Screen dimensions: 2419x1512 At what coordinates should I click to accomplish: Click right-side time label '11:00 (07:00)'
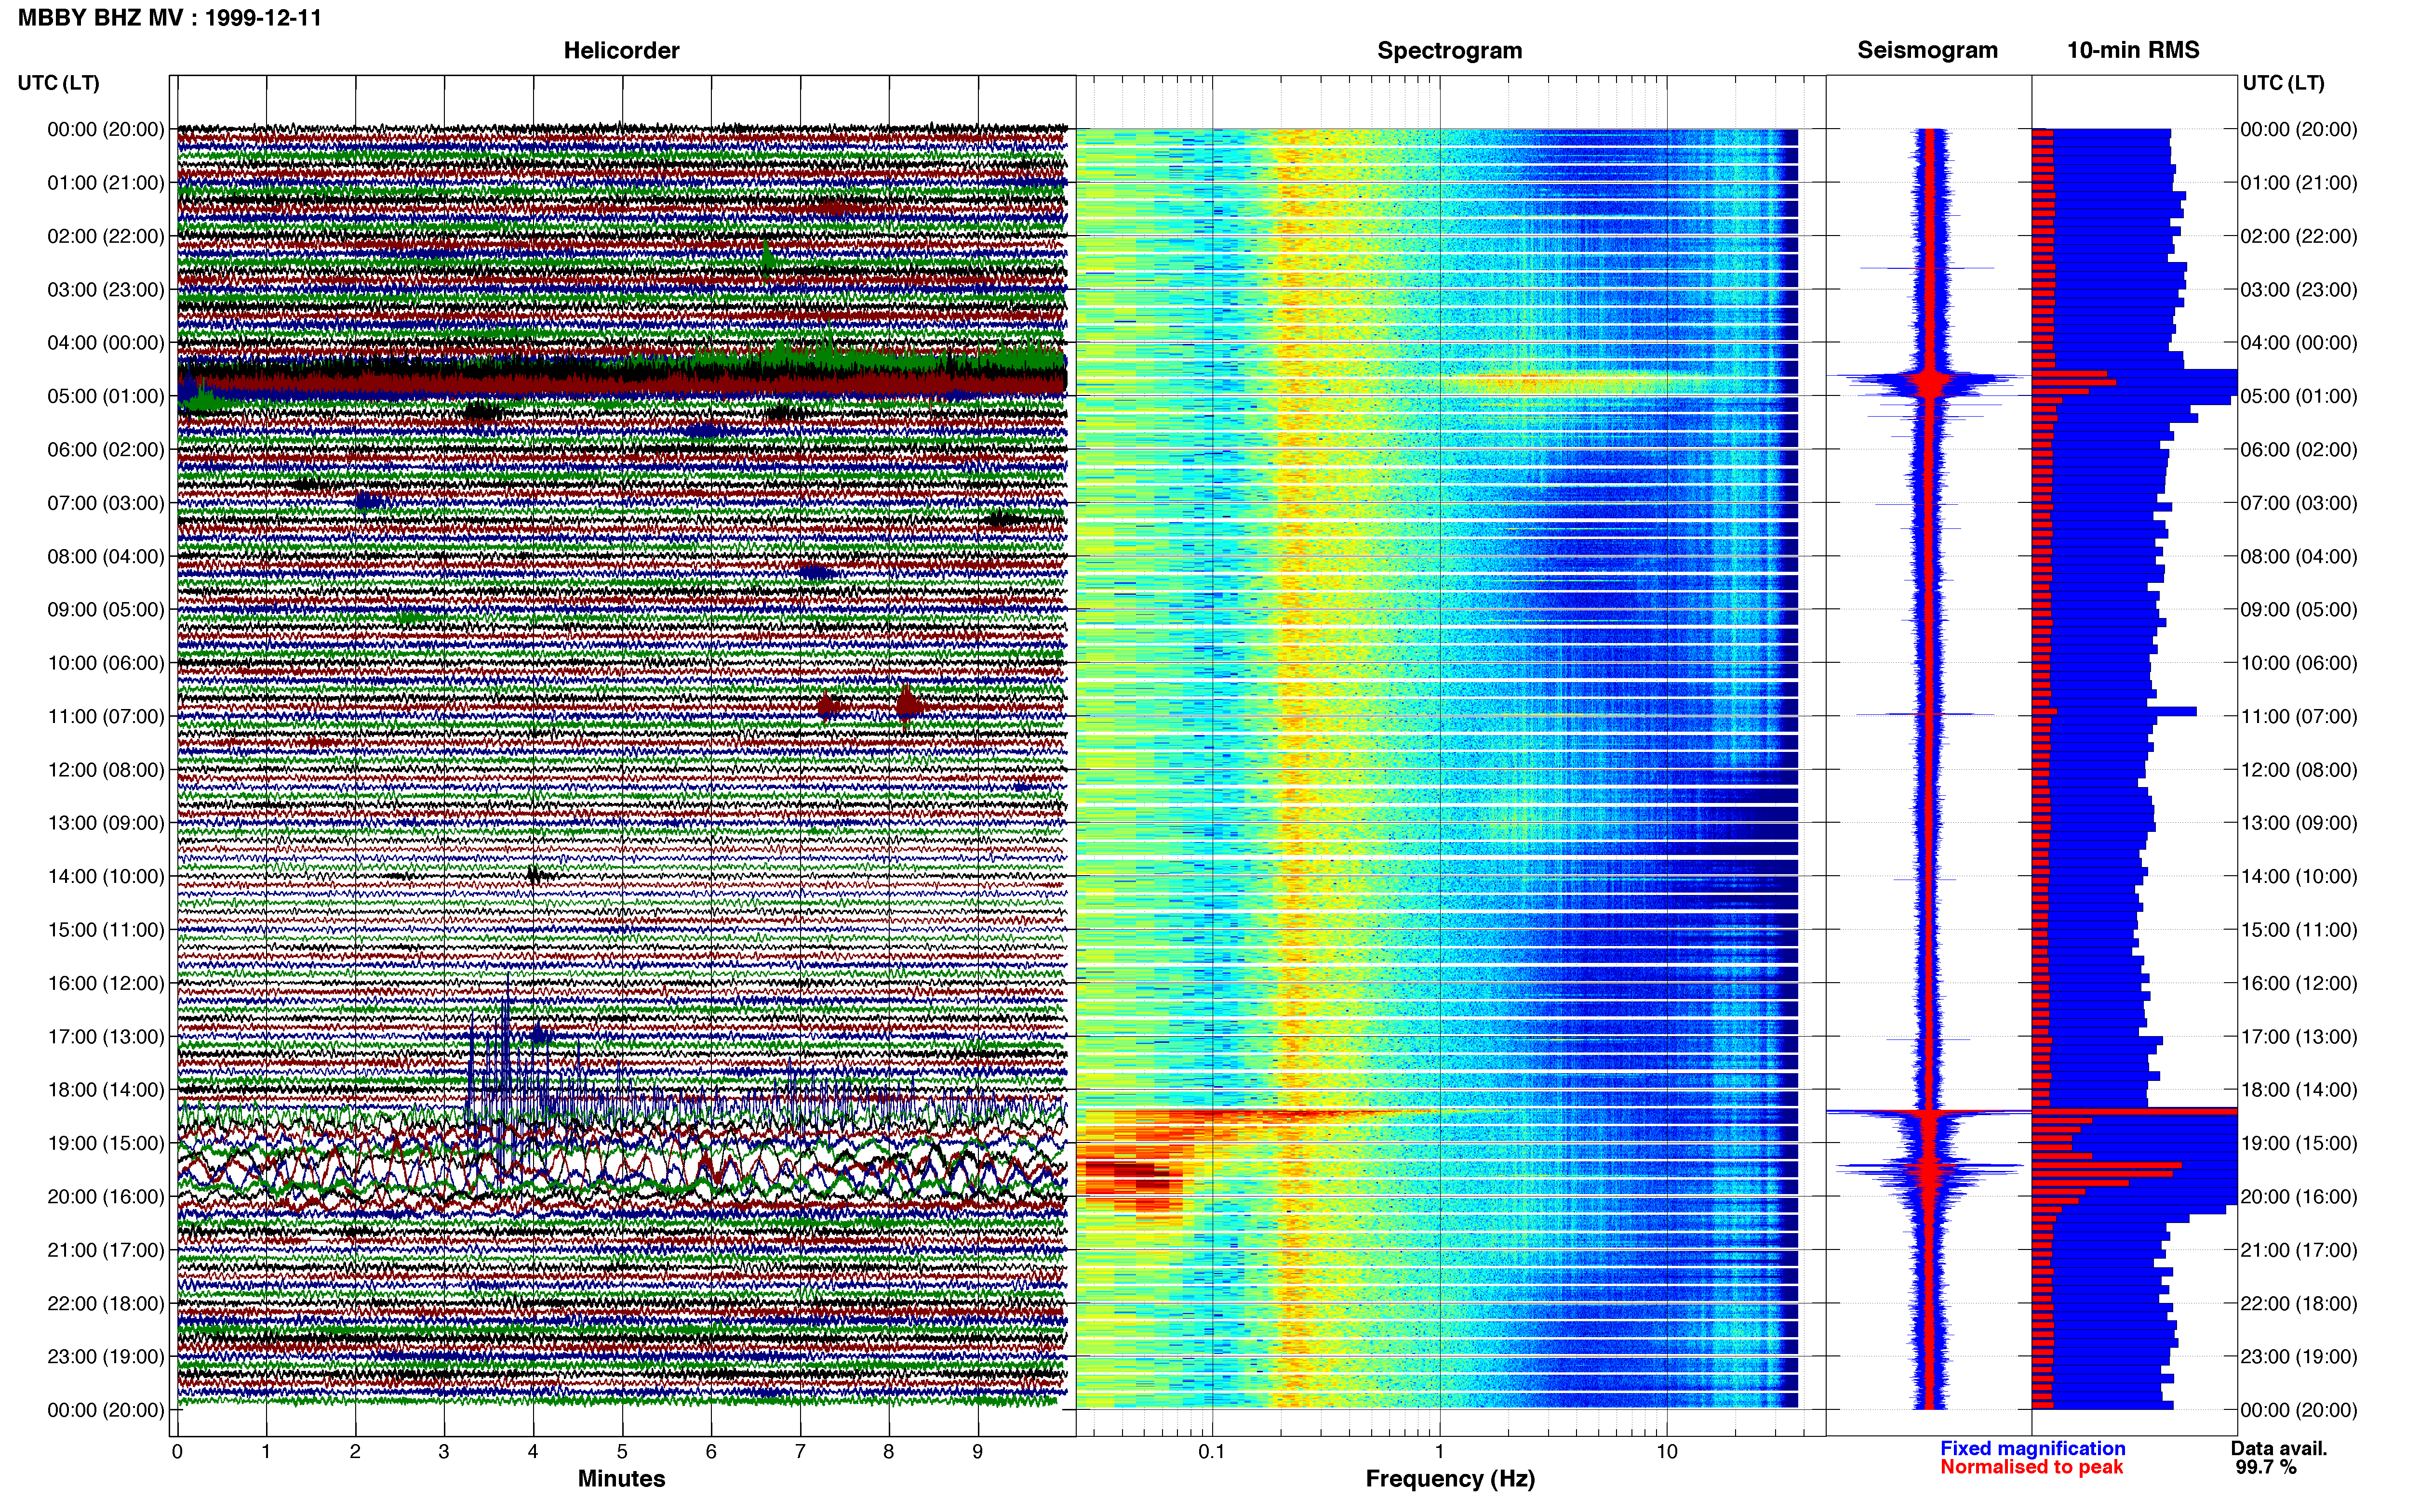(x=2299, y=716)
